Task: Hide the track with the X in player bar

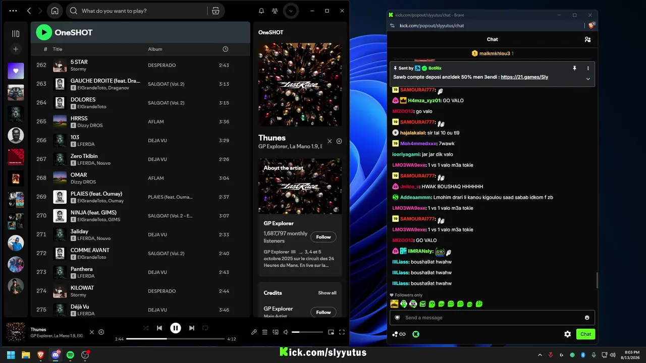Action: point(91,332)
